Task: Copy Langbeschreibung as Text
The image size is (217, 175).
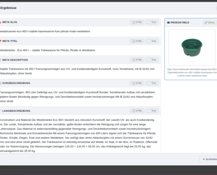Action: 152,111
